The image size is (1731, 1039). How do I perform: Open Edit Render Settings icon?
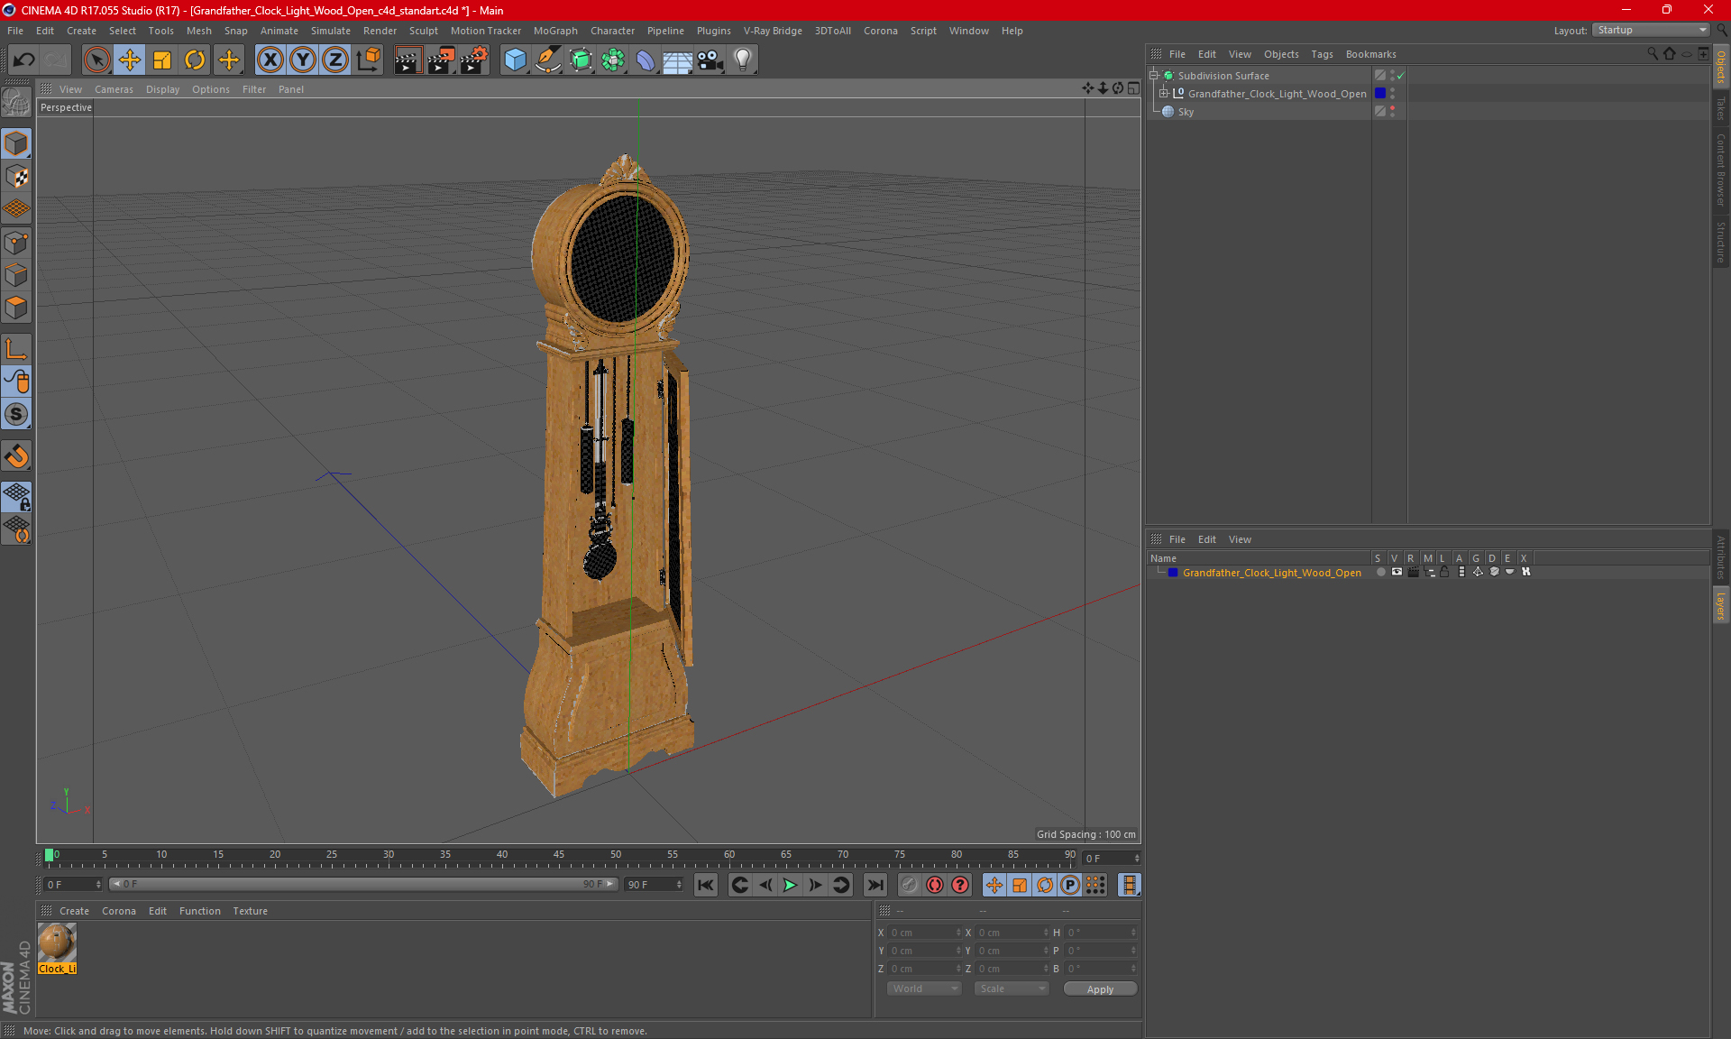pyautogui.click(x=474, y=60)
